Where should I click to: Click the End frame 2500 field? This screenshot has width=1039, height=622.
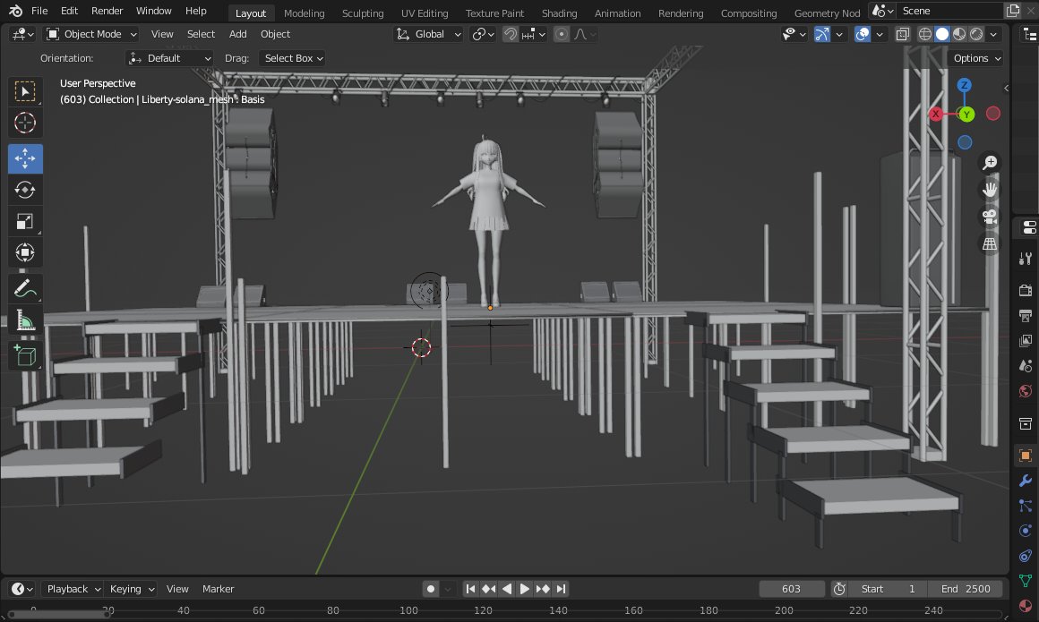pyautogui.click(x=966, y=589)
